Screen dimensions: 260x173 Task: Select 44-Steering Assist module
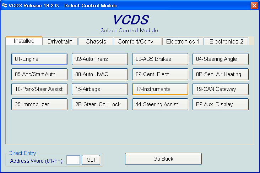pos(160,104)
